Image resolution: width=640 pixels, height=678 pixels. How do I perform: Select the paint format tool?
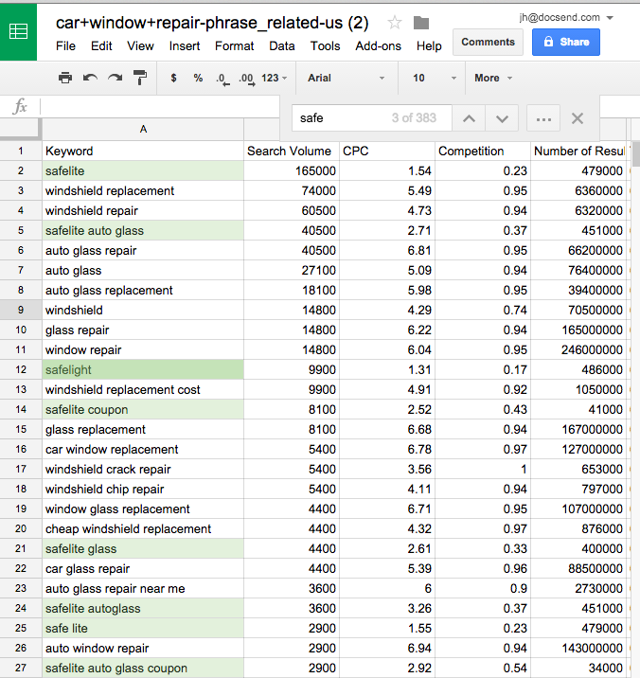[x=140, y=78]
